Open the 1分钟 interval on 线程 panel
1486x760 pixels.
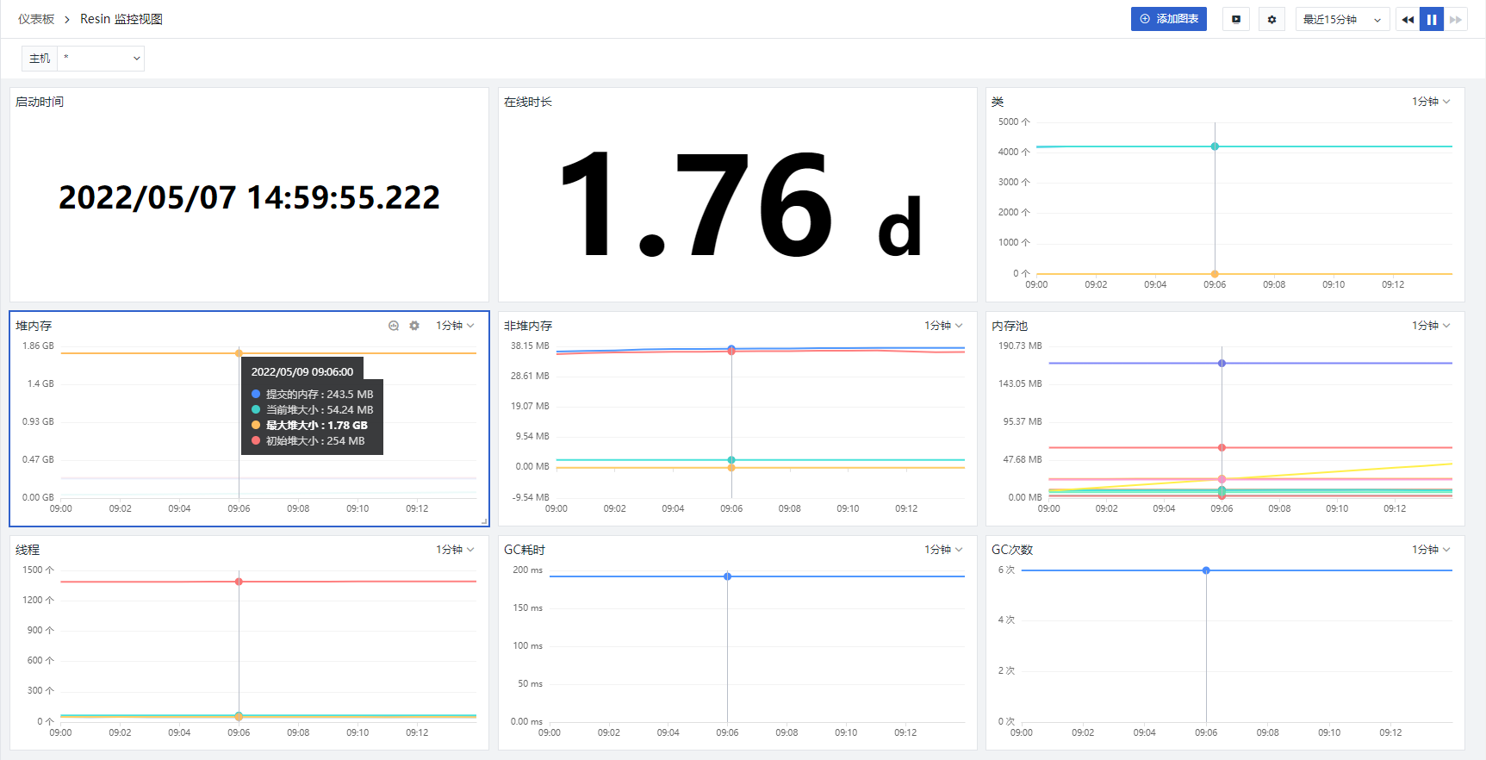coord(455,550)
